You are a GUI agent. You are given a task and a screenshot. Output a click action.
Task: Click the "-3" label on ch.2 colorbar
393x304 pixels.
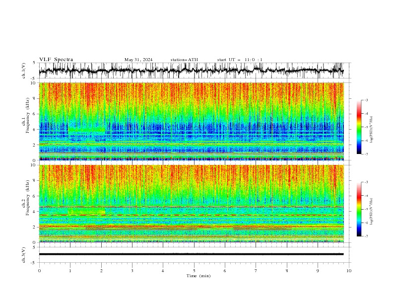(366, 182)
